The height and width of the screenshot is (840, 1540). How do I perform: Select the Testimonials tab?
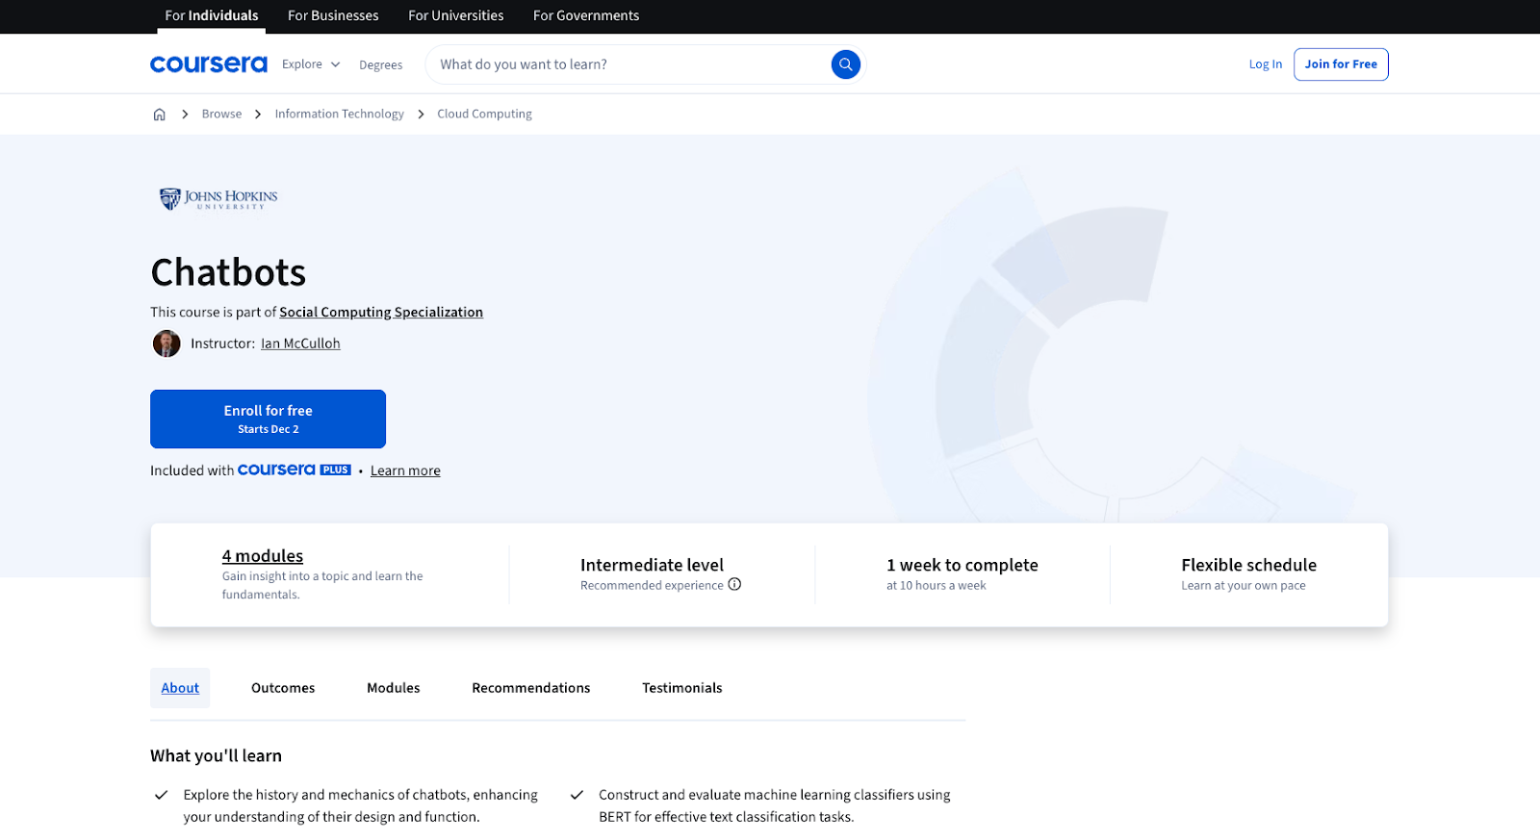[x=682, y=688]
